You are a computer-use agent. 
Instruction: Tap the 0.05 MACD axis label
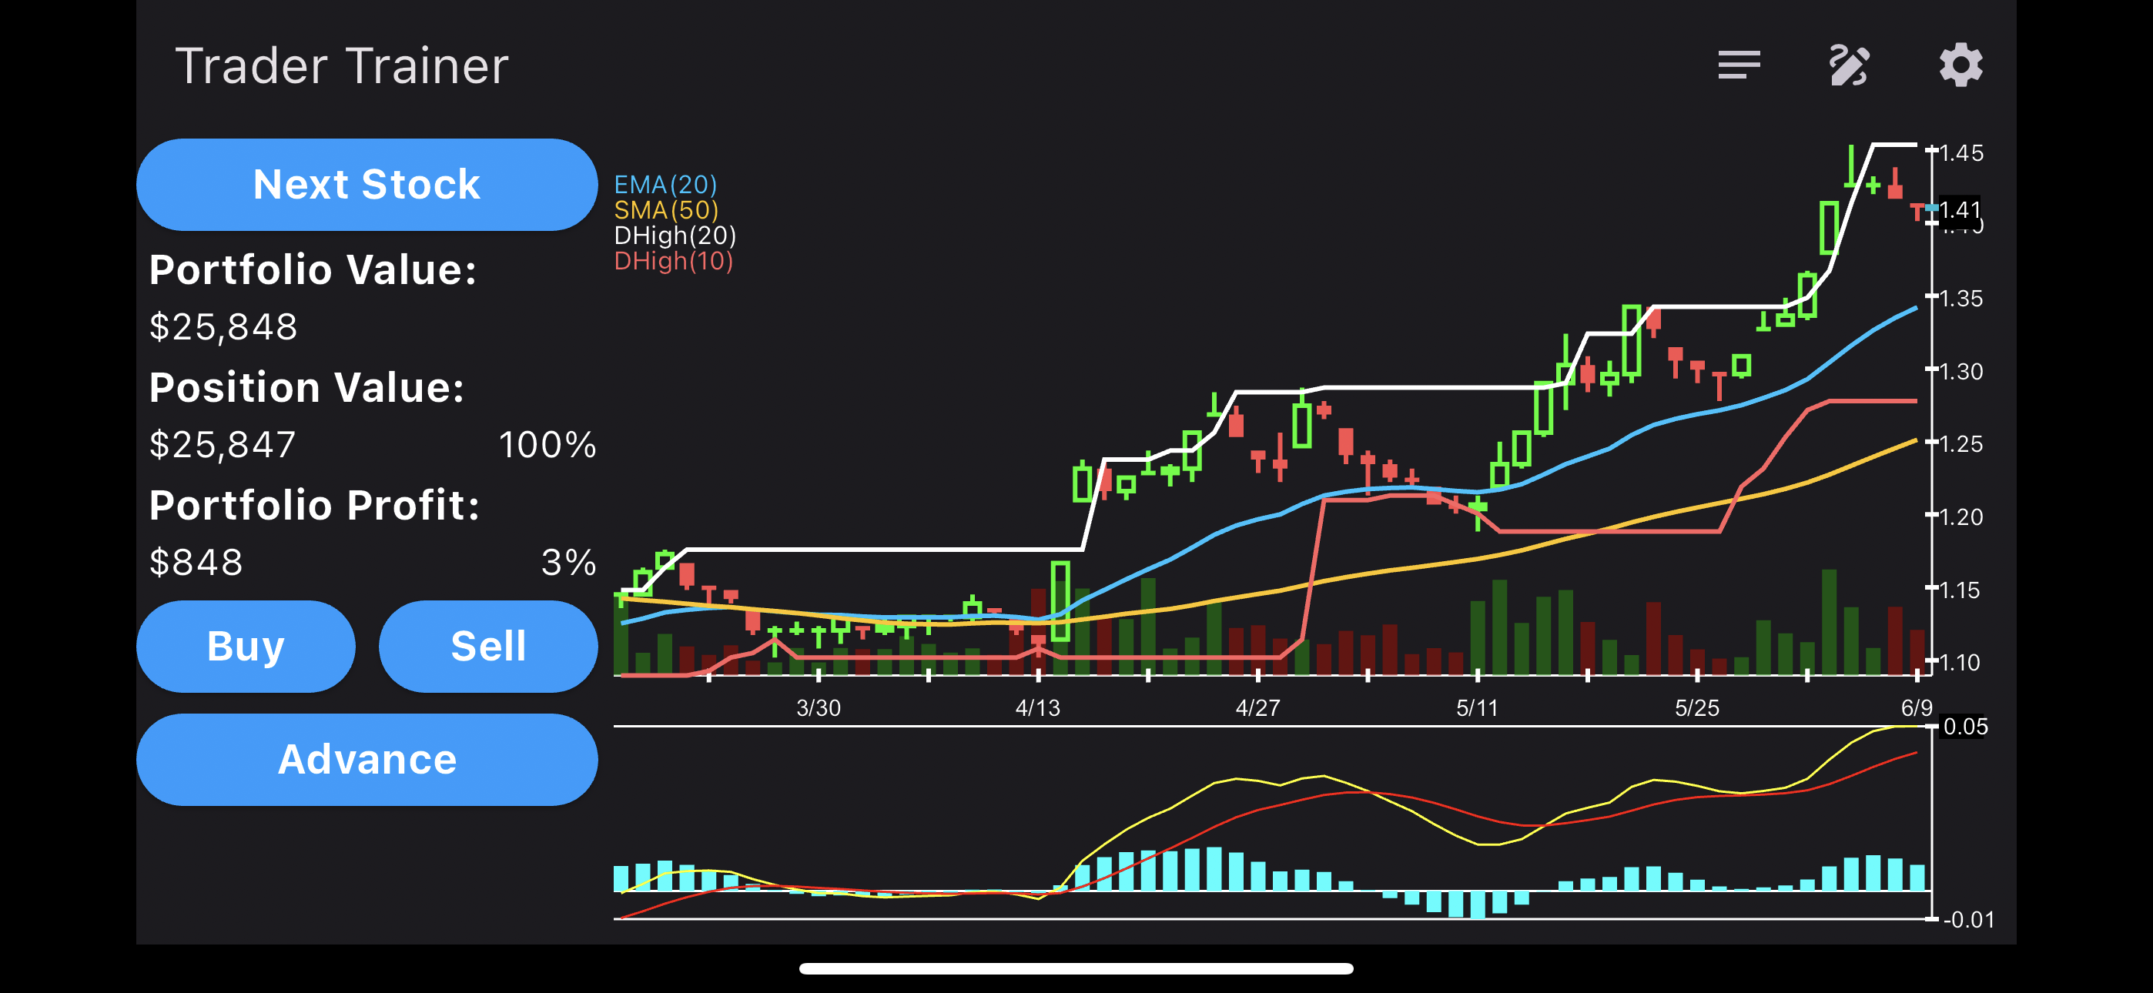tap(1965, 727)
